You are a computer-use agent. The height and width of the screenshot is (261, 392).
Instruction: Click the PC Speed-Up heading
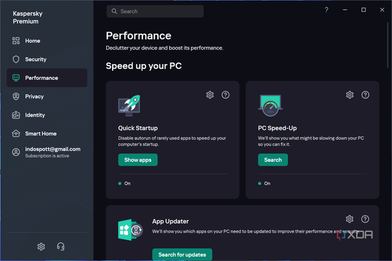click(277, 128)
